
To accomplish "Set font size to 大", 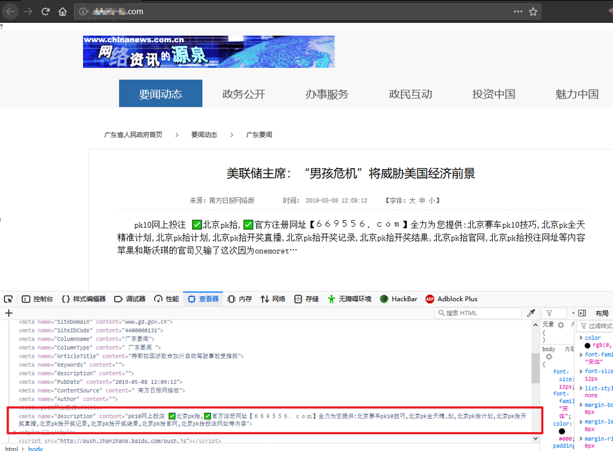I will click(412, 200).
